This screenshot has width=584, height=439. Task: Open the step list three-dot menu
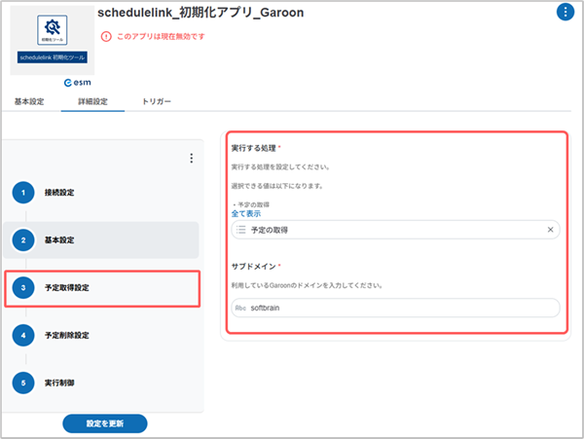tap(191, 159)
